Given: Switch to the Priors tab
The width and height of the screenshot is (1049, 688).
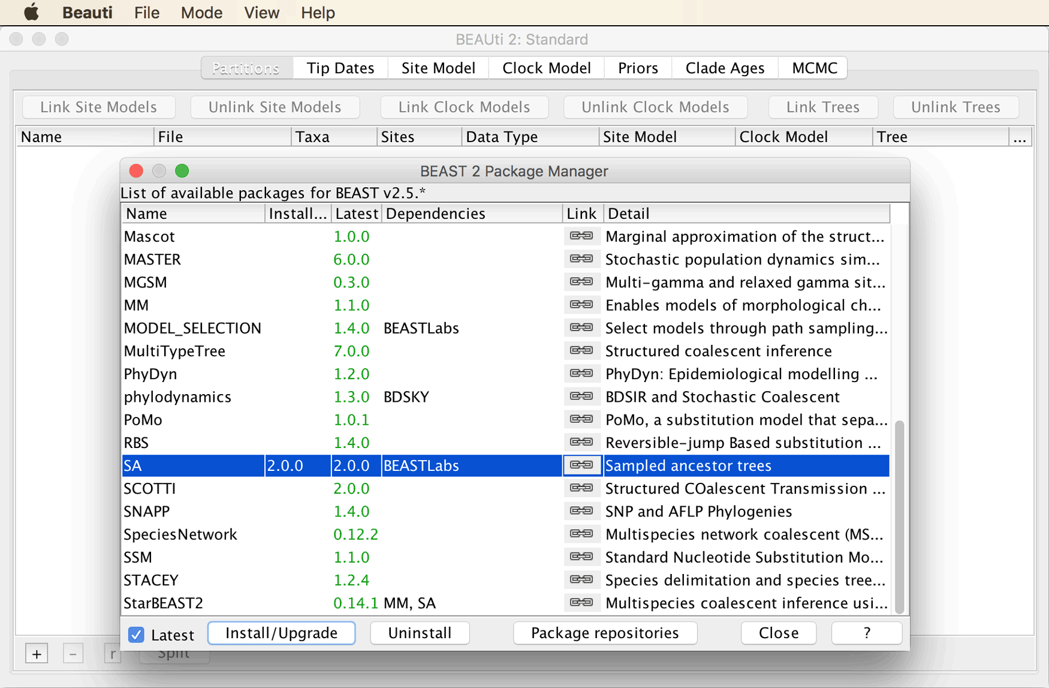Looking at the screenshot, I should coord(638,68).
